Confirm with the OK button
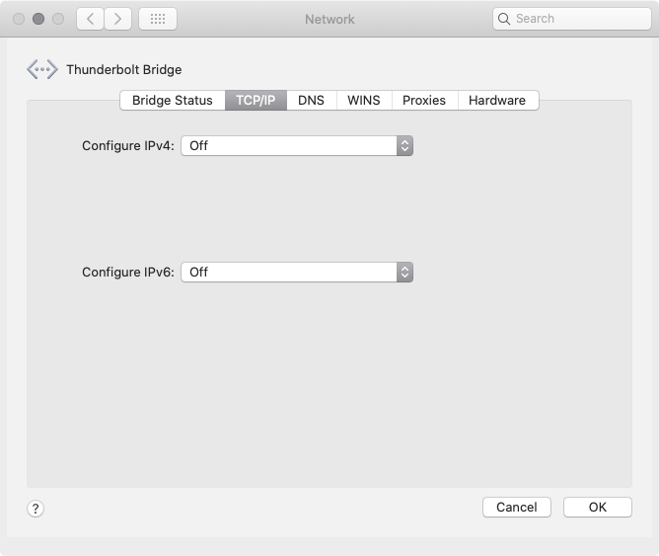 point(598,507)
